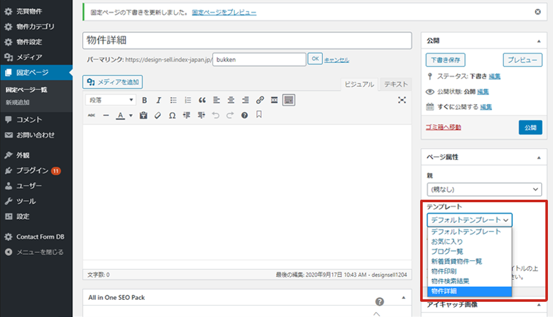Click the 下書き保存 save draft button
Image resolution: width=553 pixels, height=317 pixels.
(x=446, y=60)
